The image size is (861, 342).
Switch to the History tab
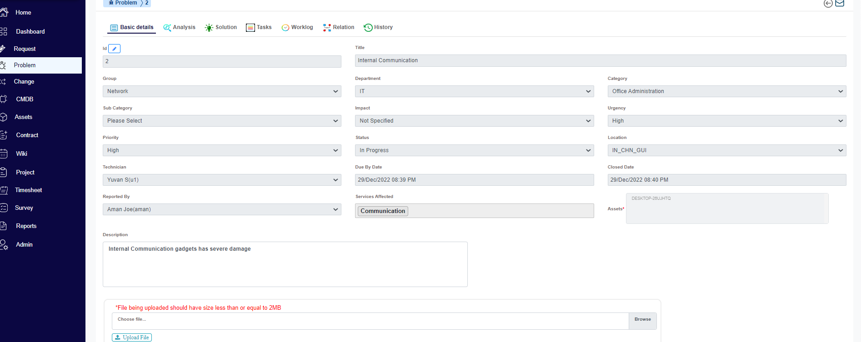pos(378,27)
